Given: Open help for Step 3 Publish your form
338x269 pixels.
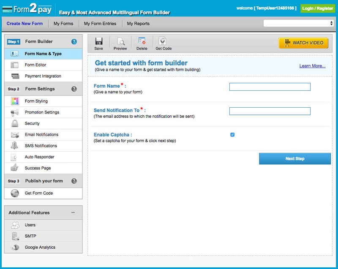Looking at the screenshot, I should [74, 181].
